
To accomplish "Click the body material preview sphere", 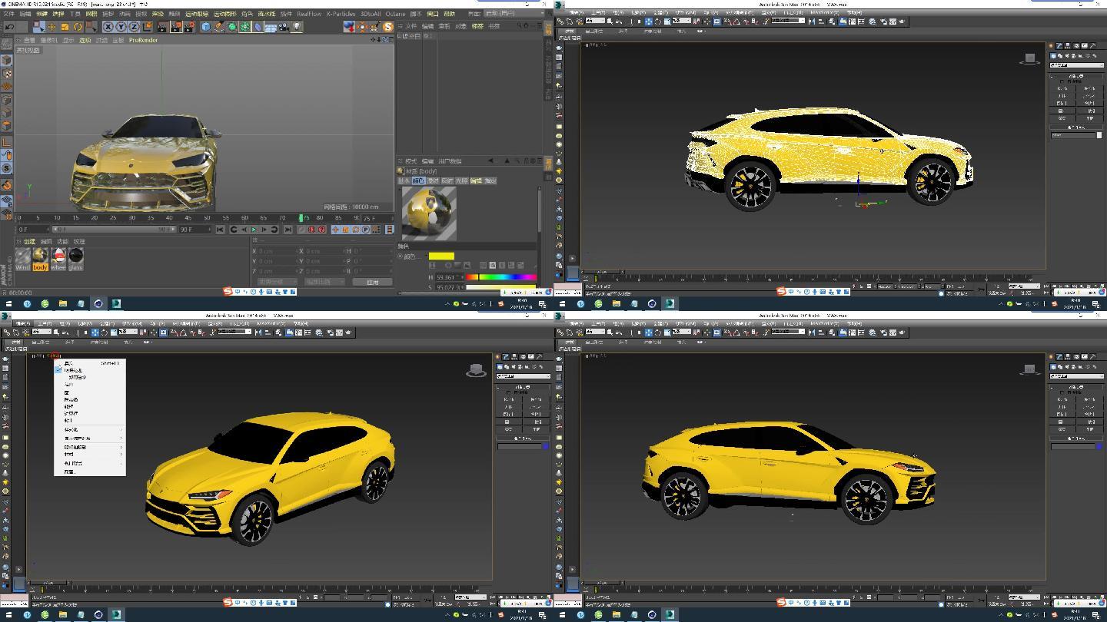I will (429, 213).
